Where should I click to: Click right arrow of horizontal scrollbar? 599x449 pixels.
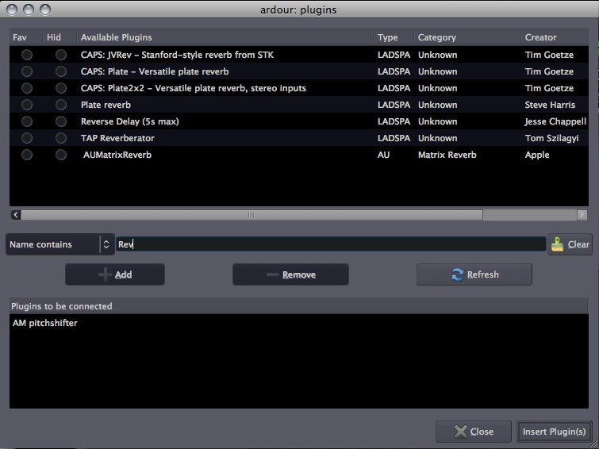(x=582, y=215)
